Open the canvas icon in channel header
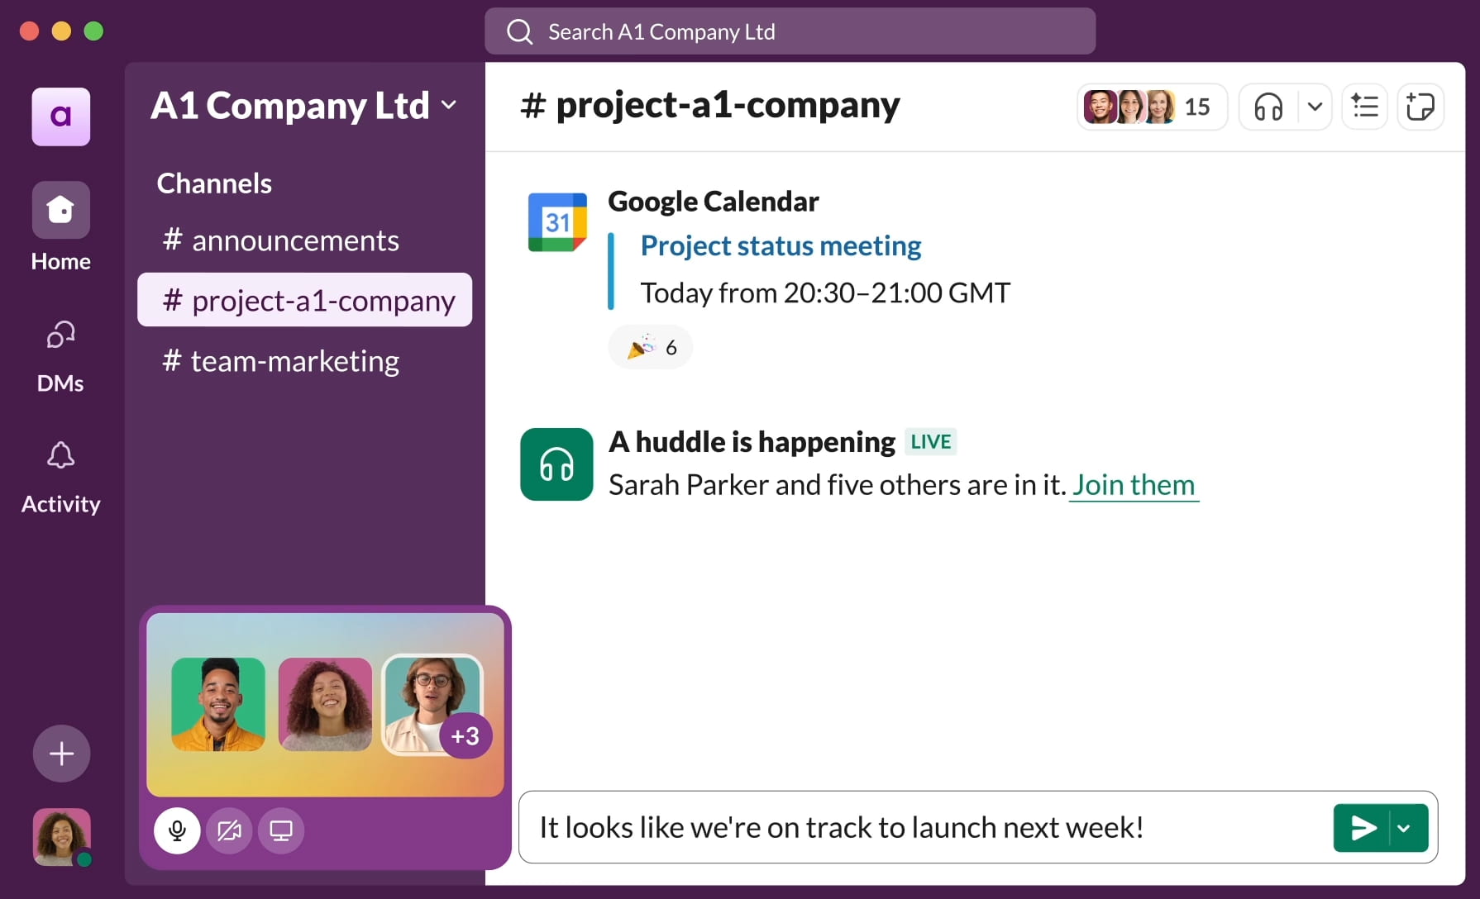The width and height of the screenshot is (1480, 899). (x=1420, y=107)
